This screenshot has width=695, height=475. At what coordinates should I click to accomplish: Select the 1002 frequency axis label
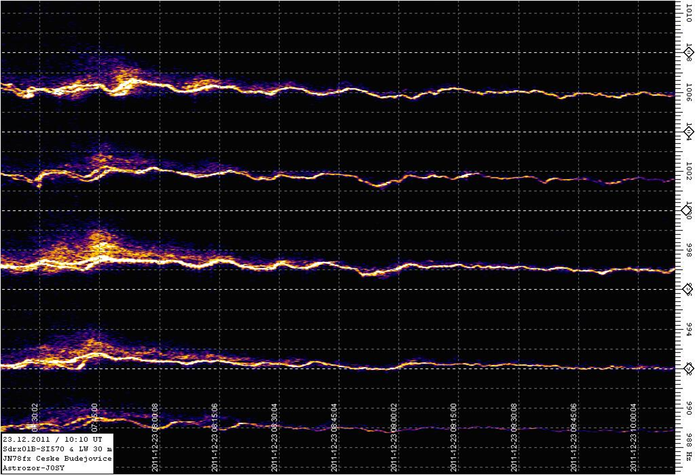pos(688,170)
